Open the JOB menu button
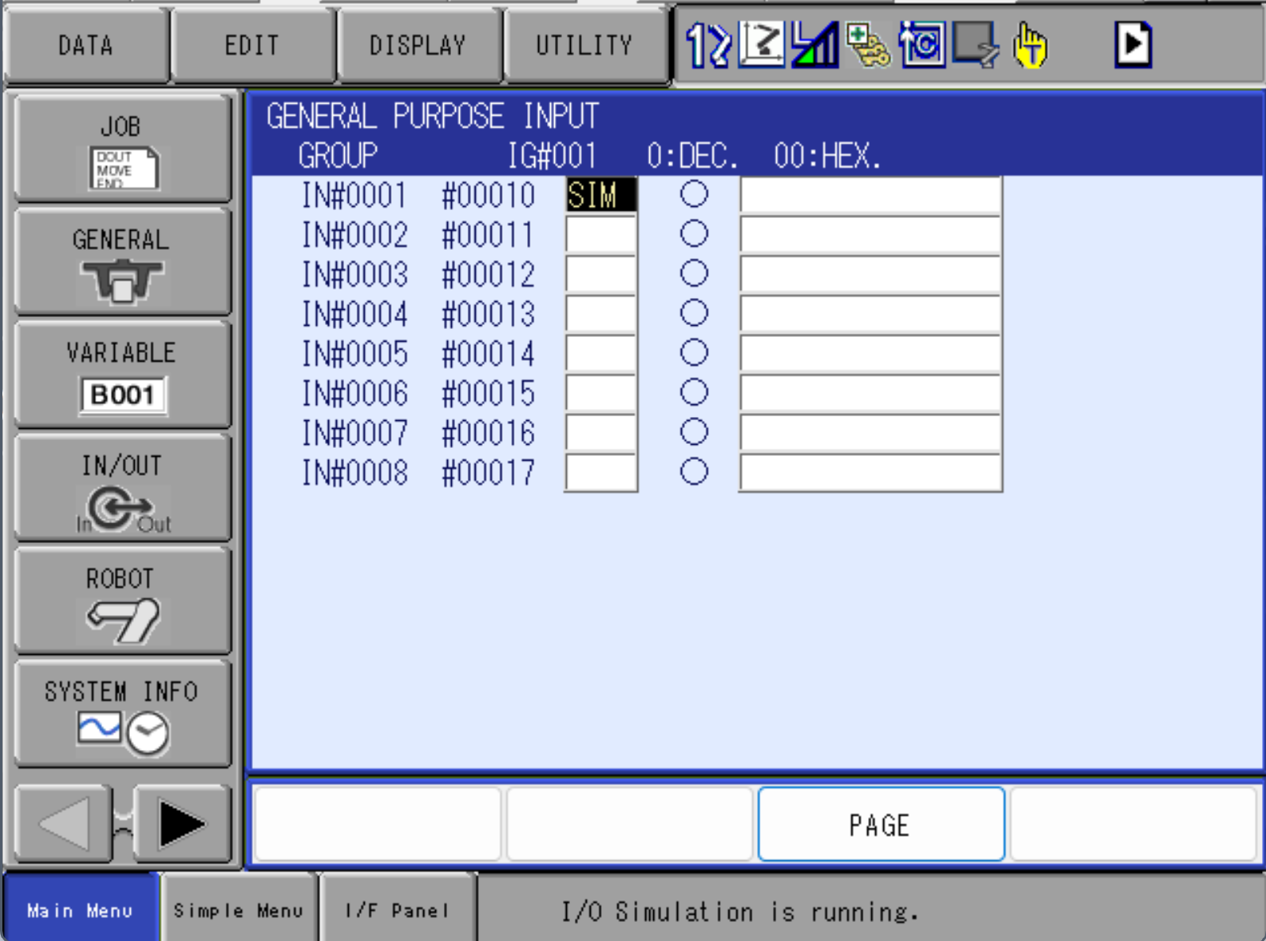 click(122, 148)
